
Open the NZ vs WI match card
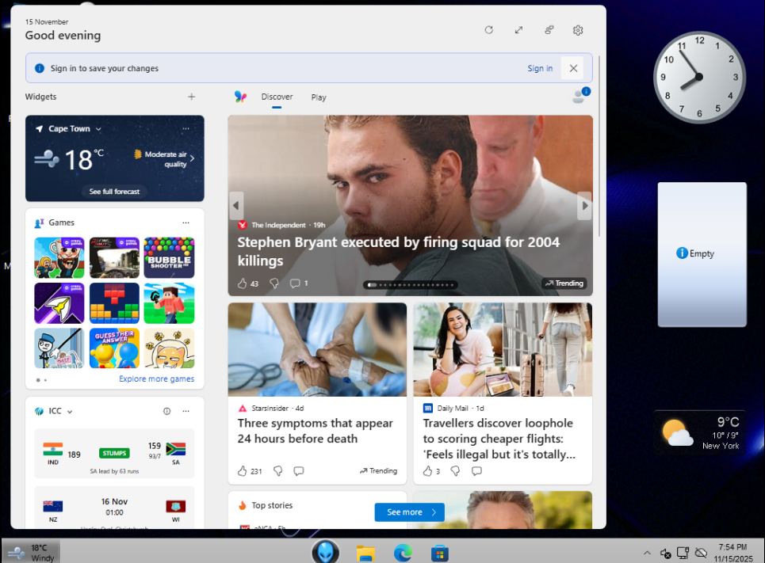point(114,508)
